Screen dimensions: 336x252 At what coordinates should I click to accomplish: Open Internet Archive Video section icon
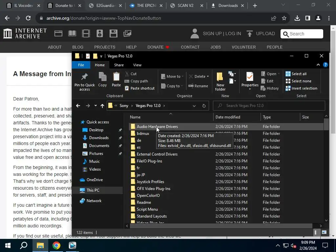tap(86, 33)
